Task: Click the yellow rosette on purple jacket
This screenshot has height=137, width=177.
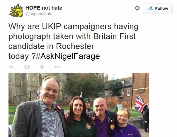Action: (112, 127)
